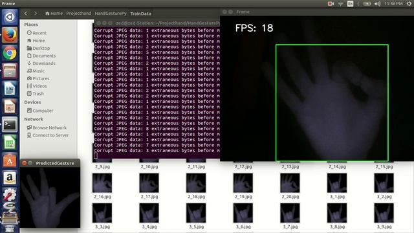Go forward in the file manager
414x233 pixels.
click(x=36, y=13)
